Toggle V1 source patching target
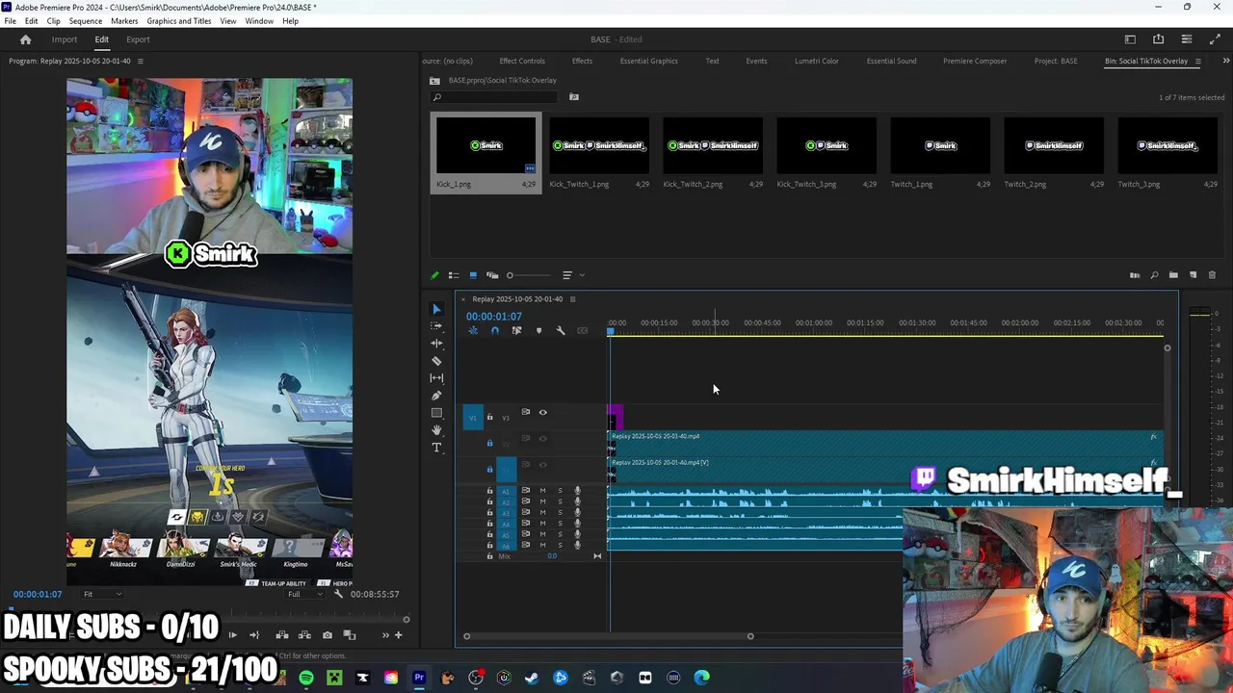Screen dimensions: 1233x693 (472, 417)
